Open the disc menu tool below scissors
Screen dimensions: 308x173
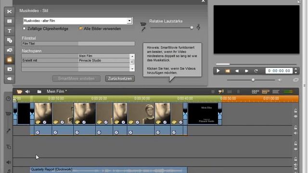point(9,21)
